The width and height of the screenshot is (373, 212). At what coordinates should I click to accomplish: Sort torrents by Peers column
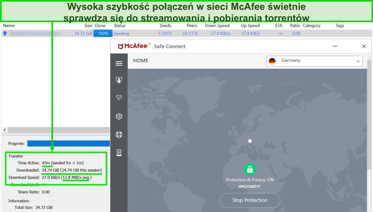192,26
